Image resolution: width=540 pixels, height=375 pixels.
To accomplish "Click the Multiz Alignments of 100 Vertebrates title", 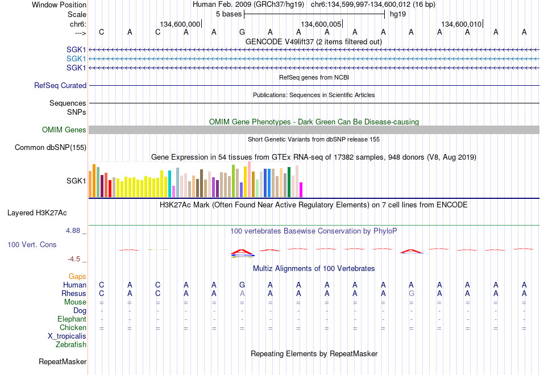I will click(314, 269).
